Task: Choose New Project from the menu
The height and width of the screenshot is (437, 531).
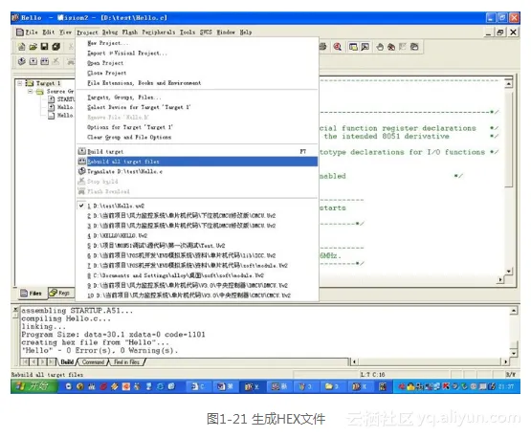Action: [197, 43]
